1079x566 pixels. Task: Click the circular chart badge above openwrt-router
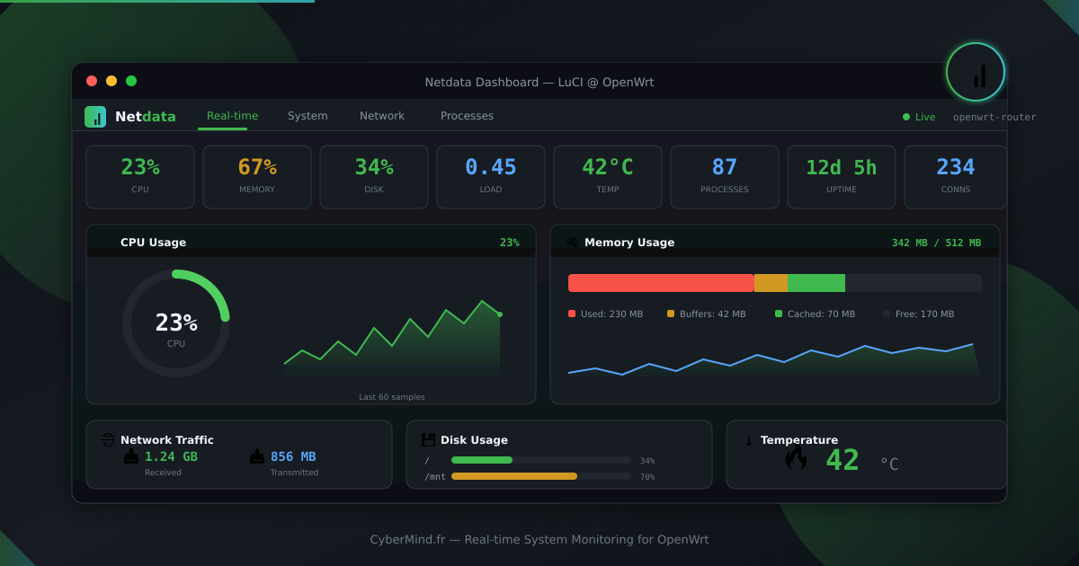point(976,72)
